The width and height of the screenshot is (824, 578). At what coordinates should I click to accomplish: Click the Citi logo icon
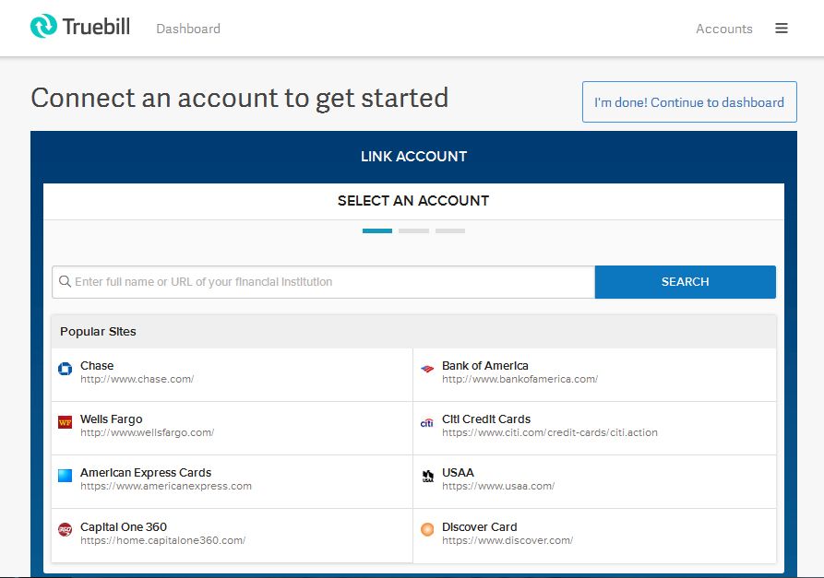pos(426,422)
